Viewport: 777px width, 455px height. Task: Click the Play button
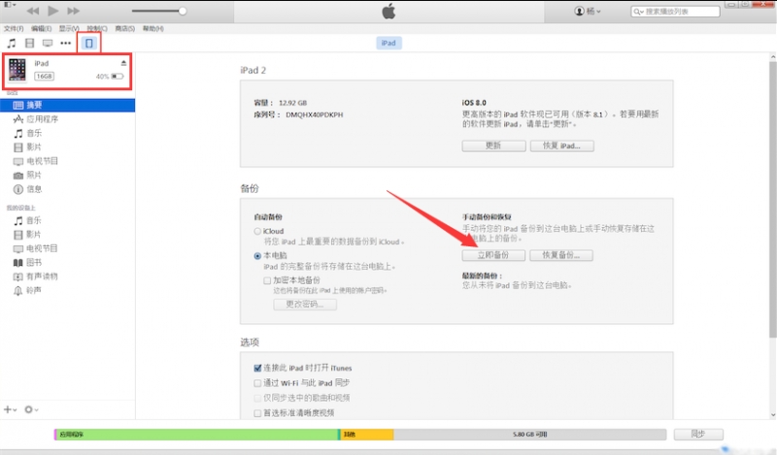tap(53, 11)
